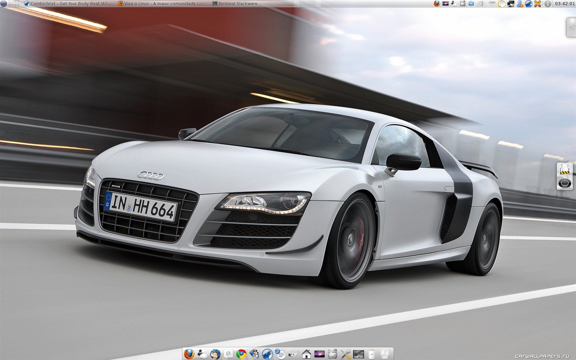Click the desktop power leave button

(565, 183)
